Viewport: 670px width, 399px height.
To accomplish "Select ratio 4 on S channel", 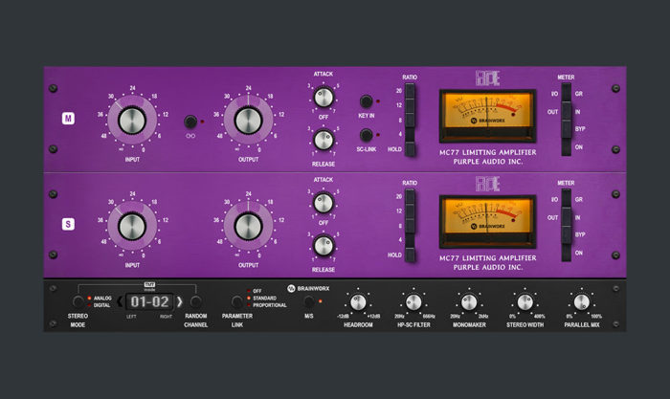I will (x=410, y=240).
